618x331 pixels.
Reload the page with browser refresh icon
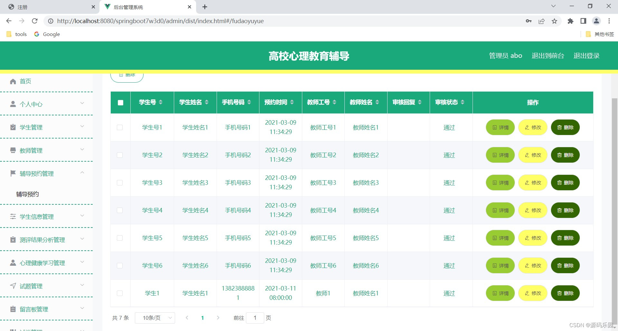35,21
